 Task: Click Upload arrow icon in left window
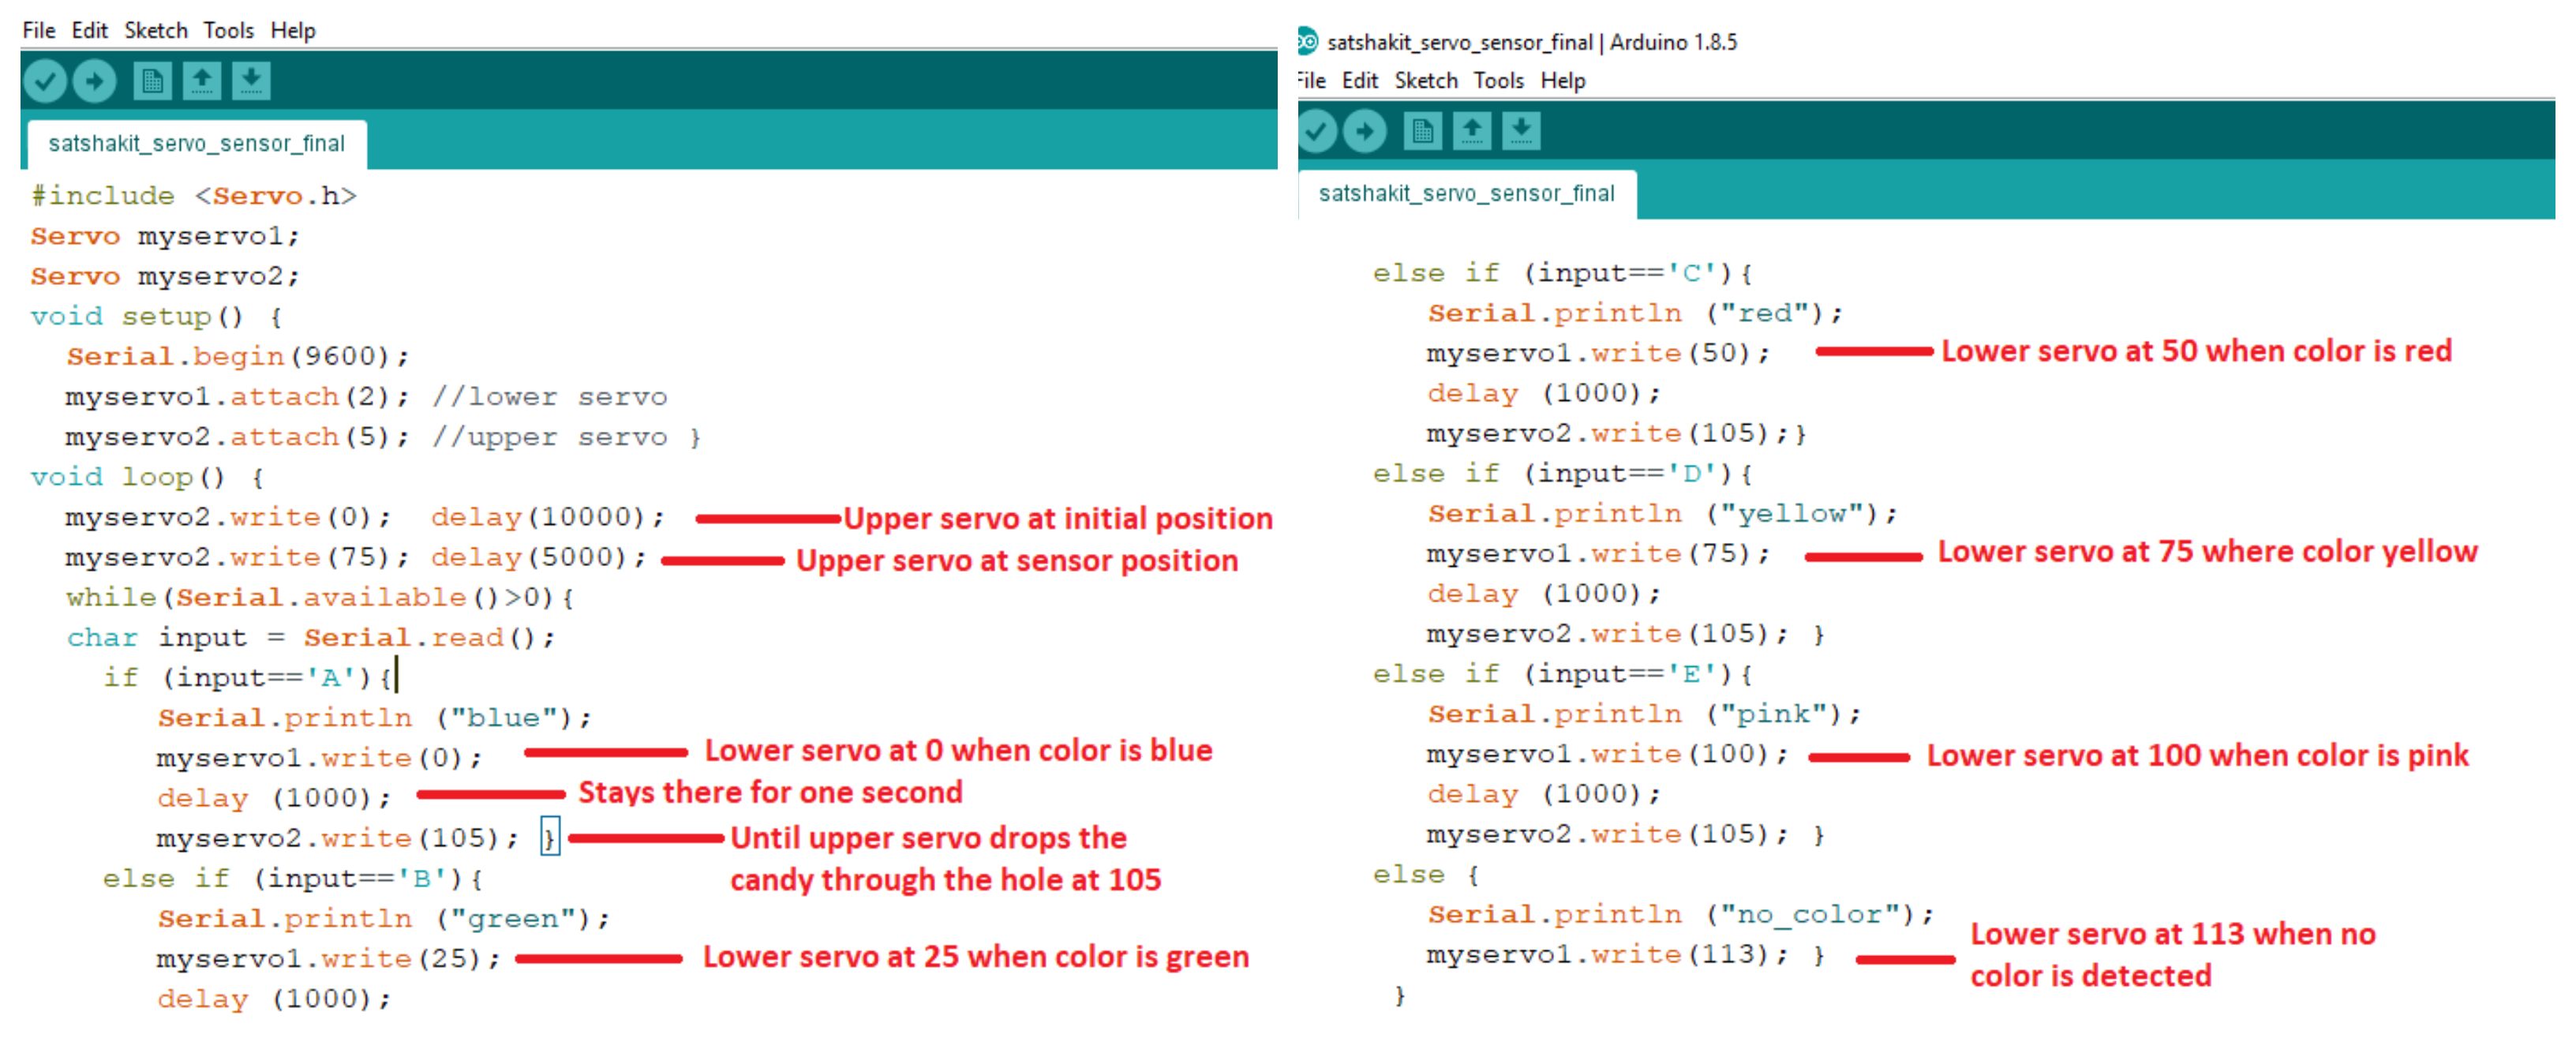pos(95,81)
